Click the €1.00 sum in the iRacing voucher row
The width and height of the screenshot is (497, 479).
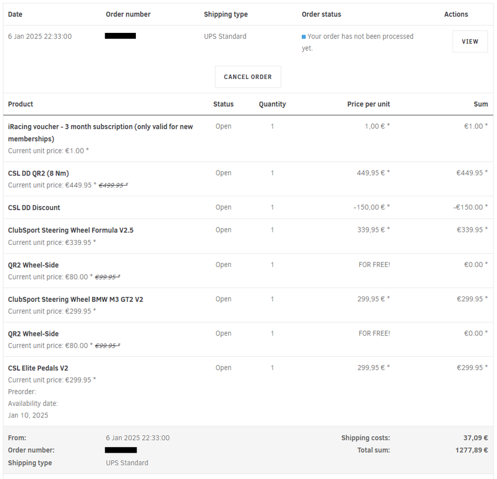point(476,126)
